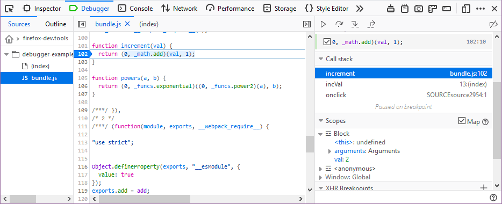This screenshot has width=502, height=204.
Task: Open the Network tab
Action: (x=180, y=9)
